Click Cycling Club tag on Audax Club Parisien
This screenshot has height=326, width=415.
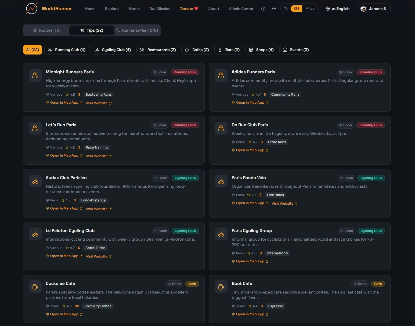click(x=185, y=178)
